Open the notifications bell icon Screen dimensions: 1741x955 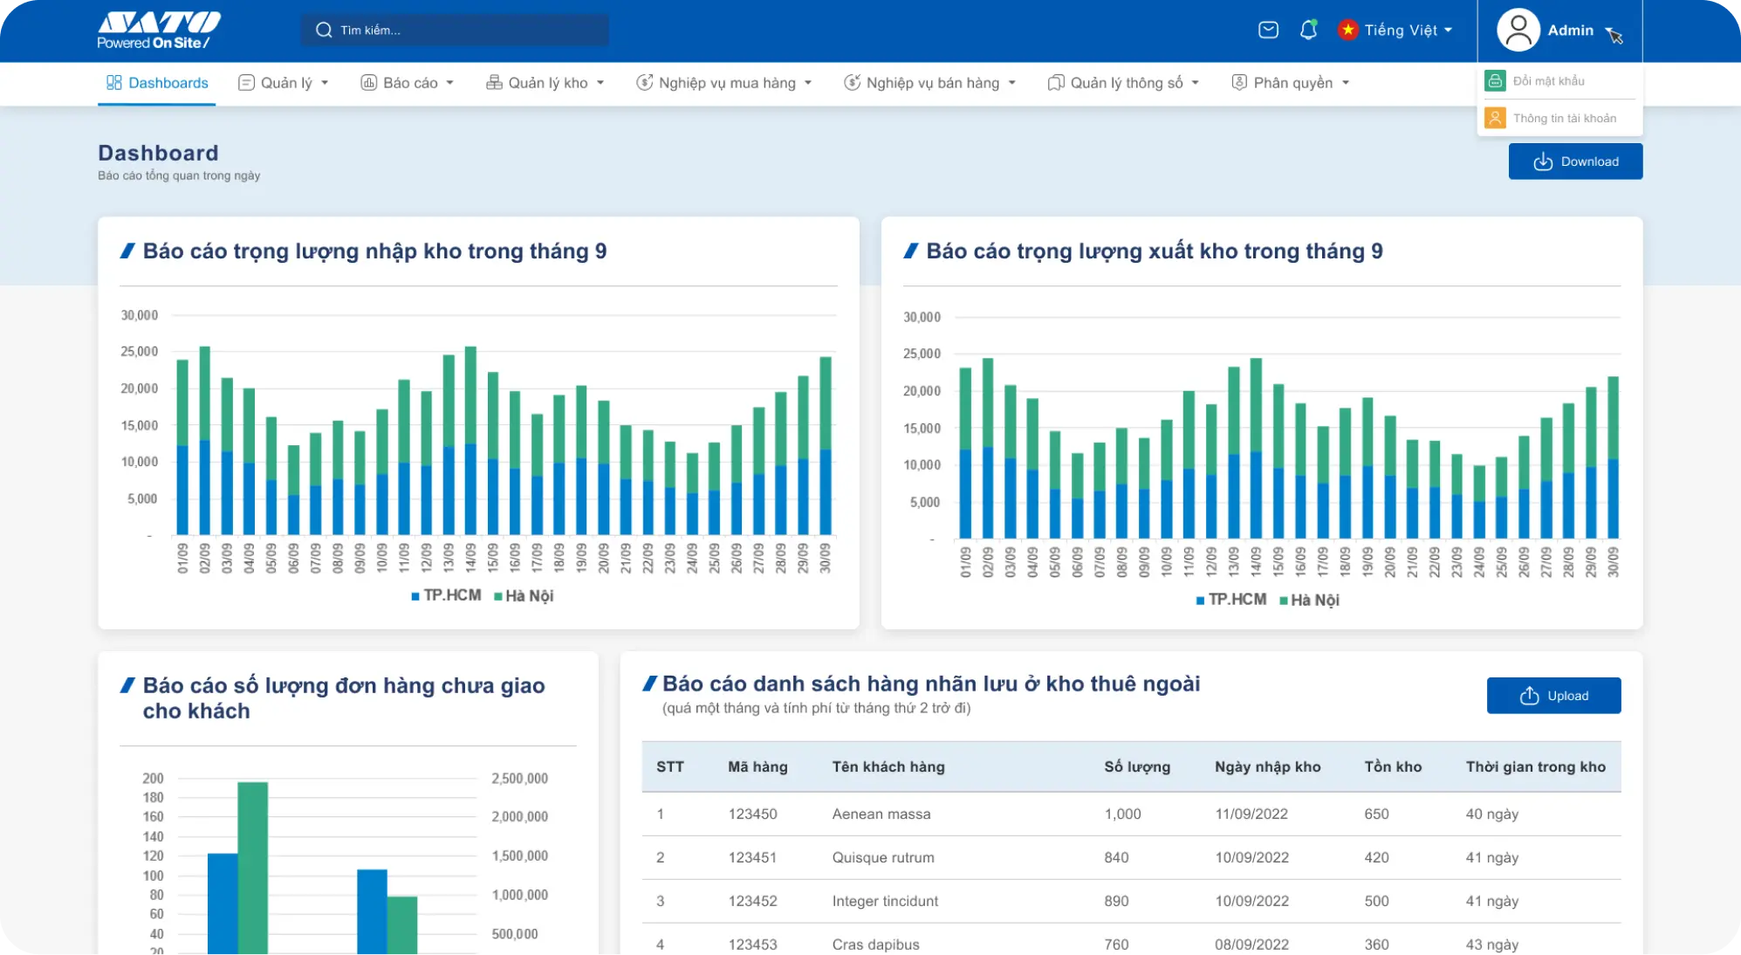(1308, 30)
